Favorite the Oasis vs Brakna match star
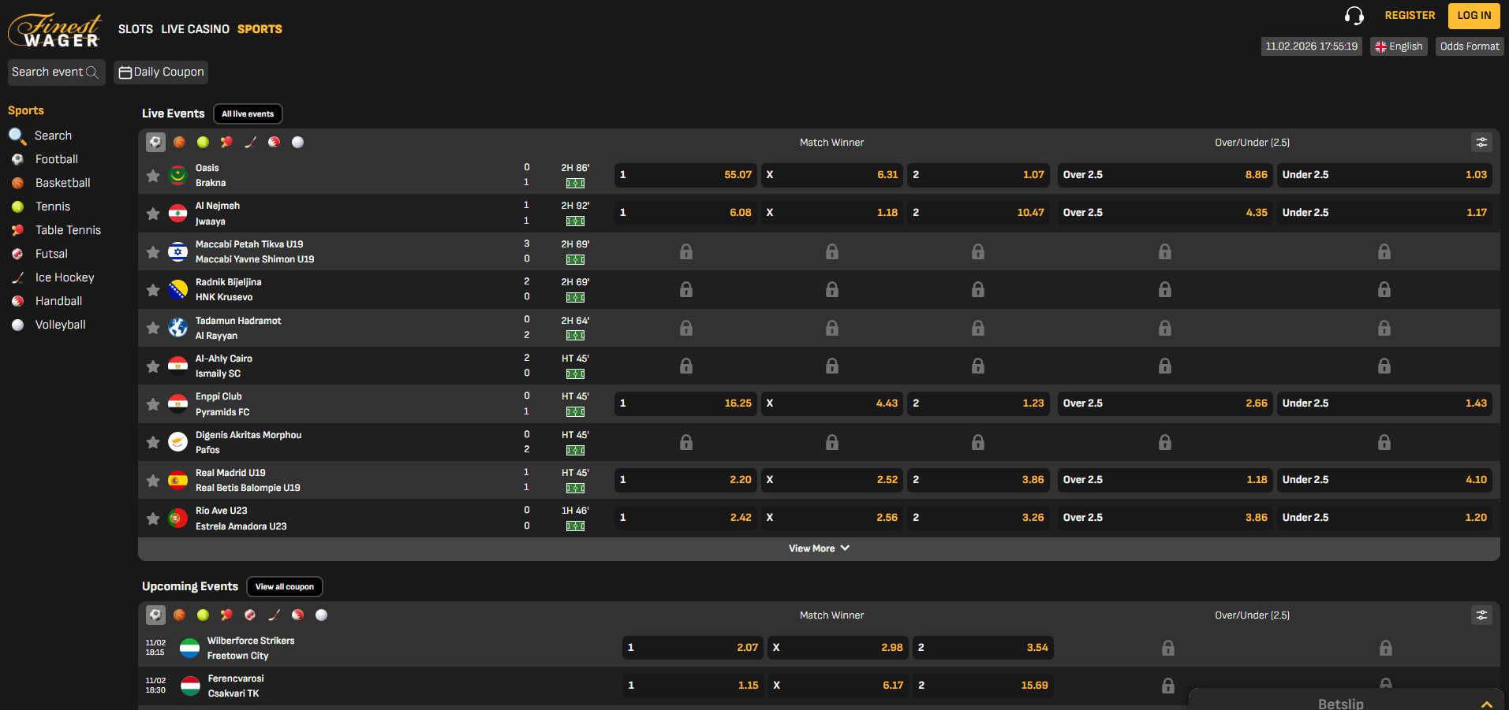This screenshot has width=1509, height=710. point(153,175)
